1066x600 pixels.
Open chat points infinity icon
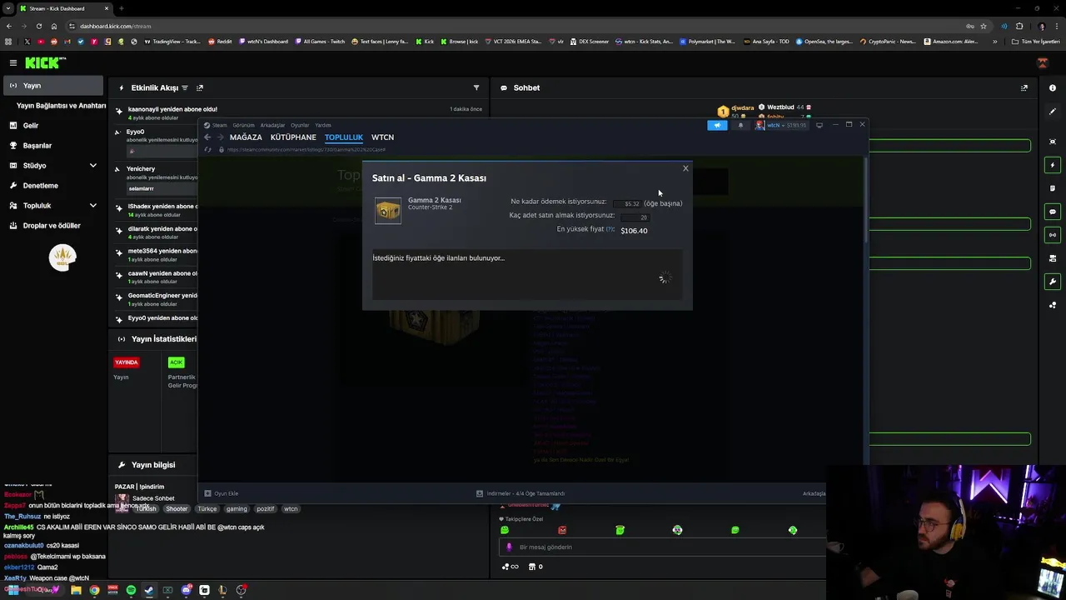coord(510,567)
